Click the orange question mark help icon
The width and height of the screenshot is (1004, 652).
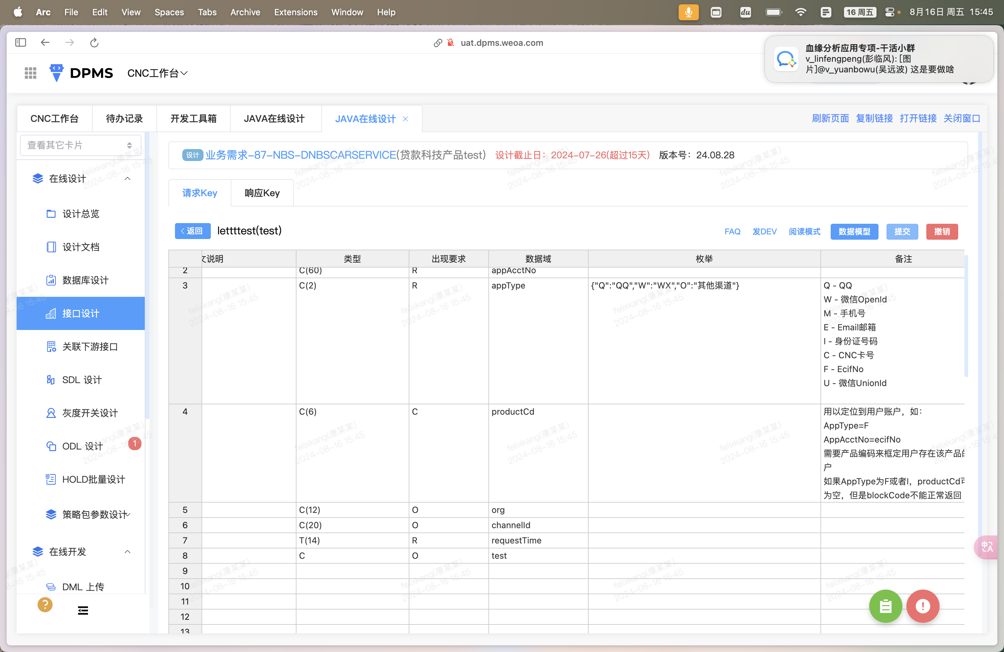pos(45,605)
